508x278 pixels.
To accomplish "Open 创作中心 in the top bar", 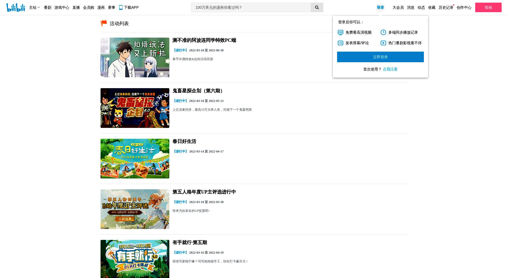I will point(464,7).
